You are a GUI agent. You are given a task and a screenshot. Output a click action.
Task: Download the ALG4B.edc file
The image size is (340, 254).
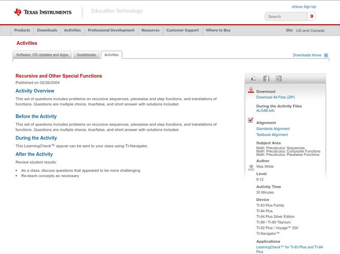pos(265,110)
